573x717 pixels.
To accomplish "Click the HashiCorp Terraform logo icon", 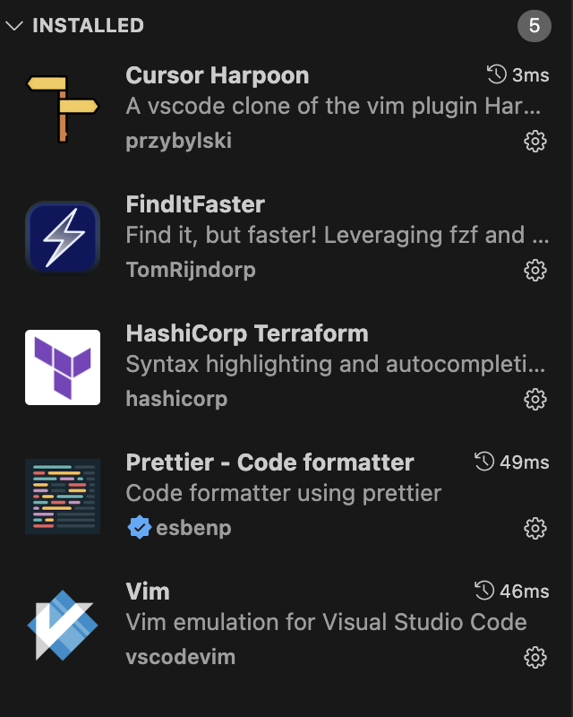I will point(63,367).
